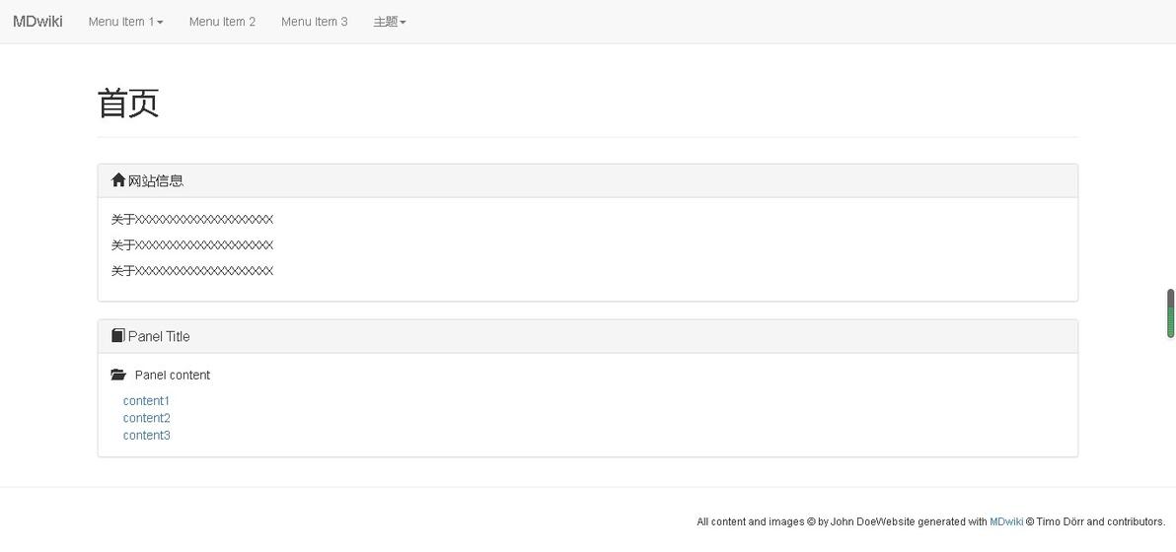The height and width of the screenshot is (552, 1176).
Task: Open the content1 link
Action: (146, 401)
